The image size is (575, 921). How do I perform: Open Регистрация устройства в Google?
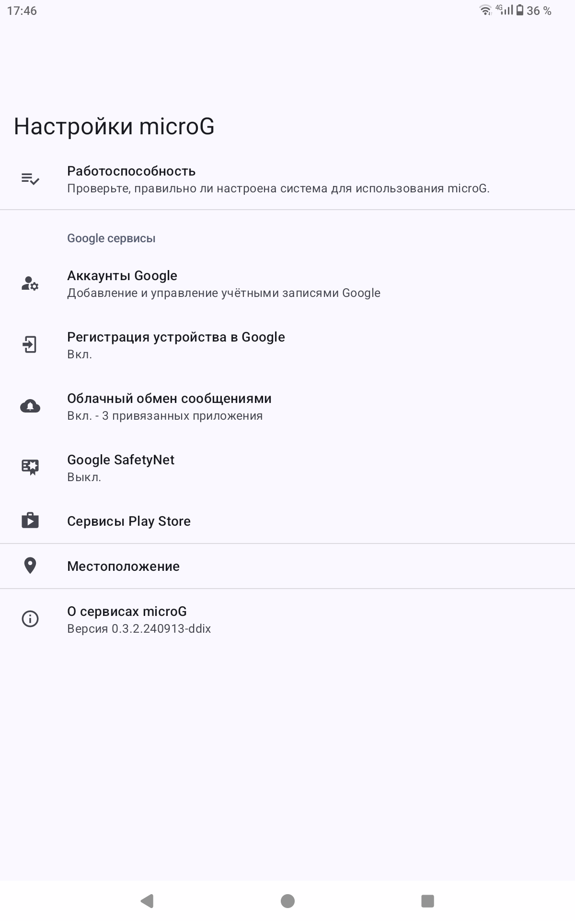pos(176,345)
